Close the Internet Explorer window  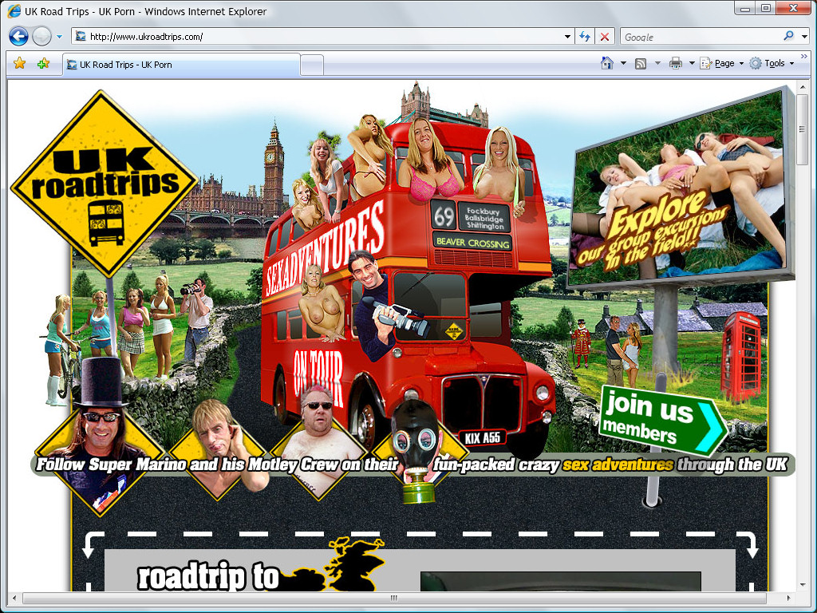tap(794, 8)
